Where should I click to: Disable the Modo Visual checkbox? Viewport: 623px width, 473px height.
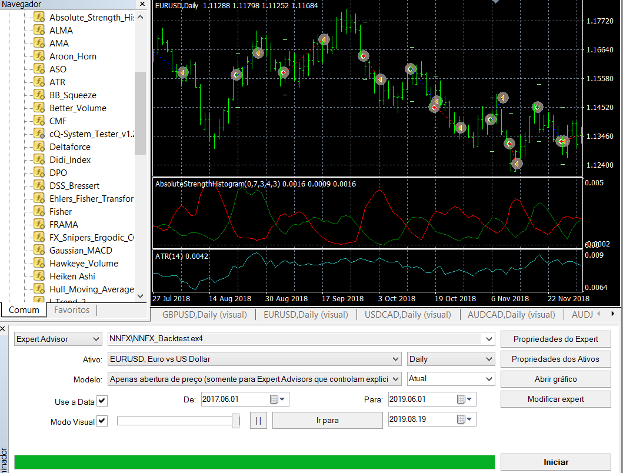102,421
